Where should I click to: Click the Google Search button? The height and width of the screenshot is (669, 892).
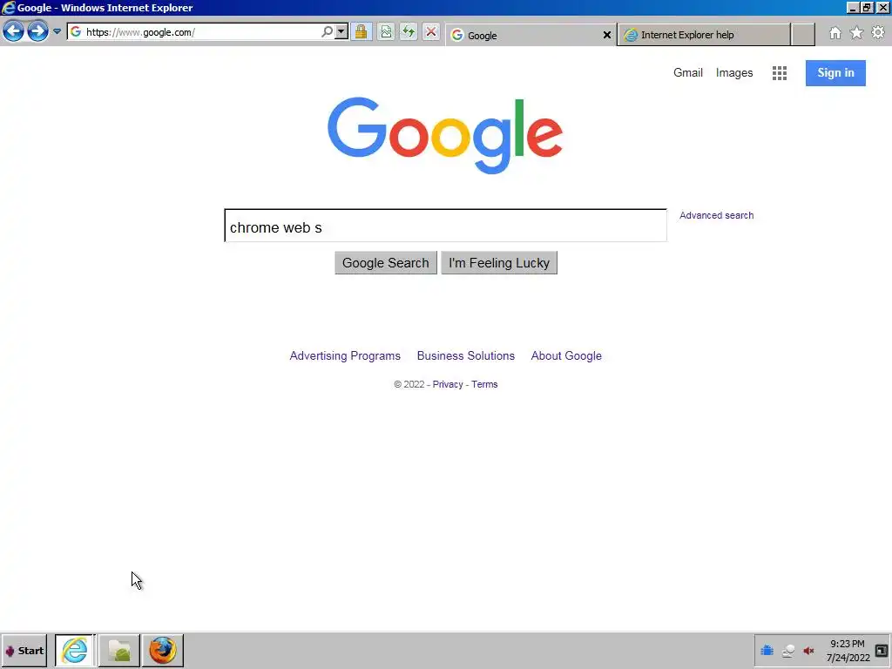pyautogui.click(x=386, y=263)
